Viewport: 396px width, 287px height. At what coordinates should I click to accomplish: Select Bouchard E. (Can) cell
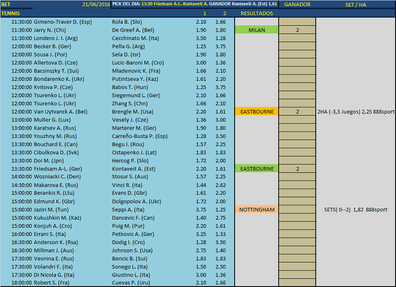(x=56, y=144)
